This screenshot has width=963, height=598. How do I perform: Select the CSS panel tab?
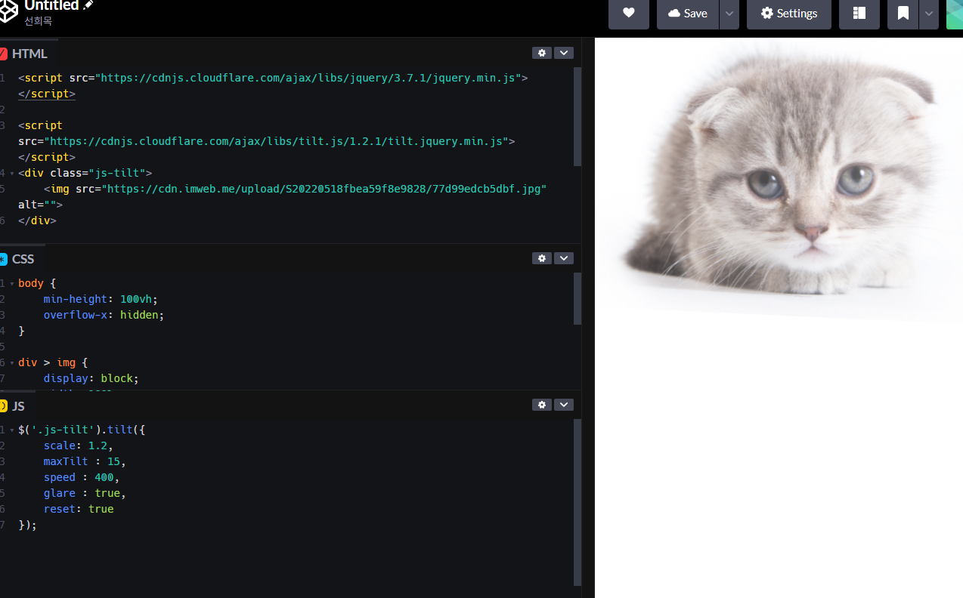23,259
